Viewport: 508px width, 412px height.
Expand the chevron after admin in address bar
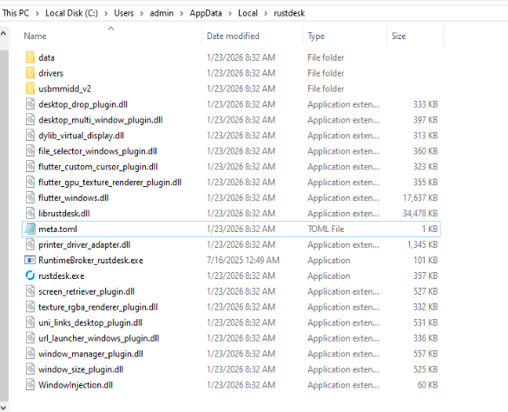tap(181, 13)
